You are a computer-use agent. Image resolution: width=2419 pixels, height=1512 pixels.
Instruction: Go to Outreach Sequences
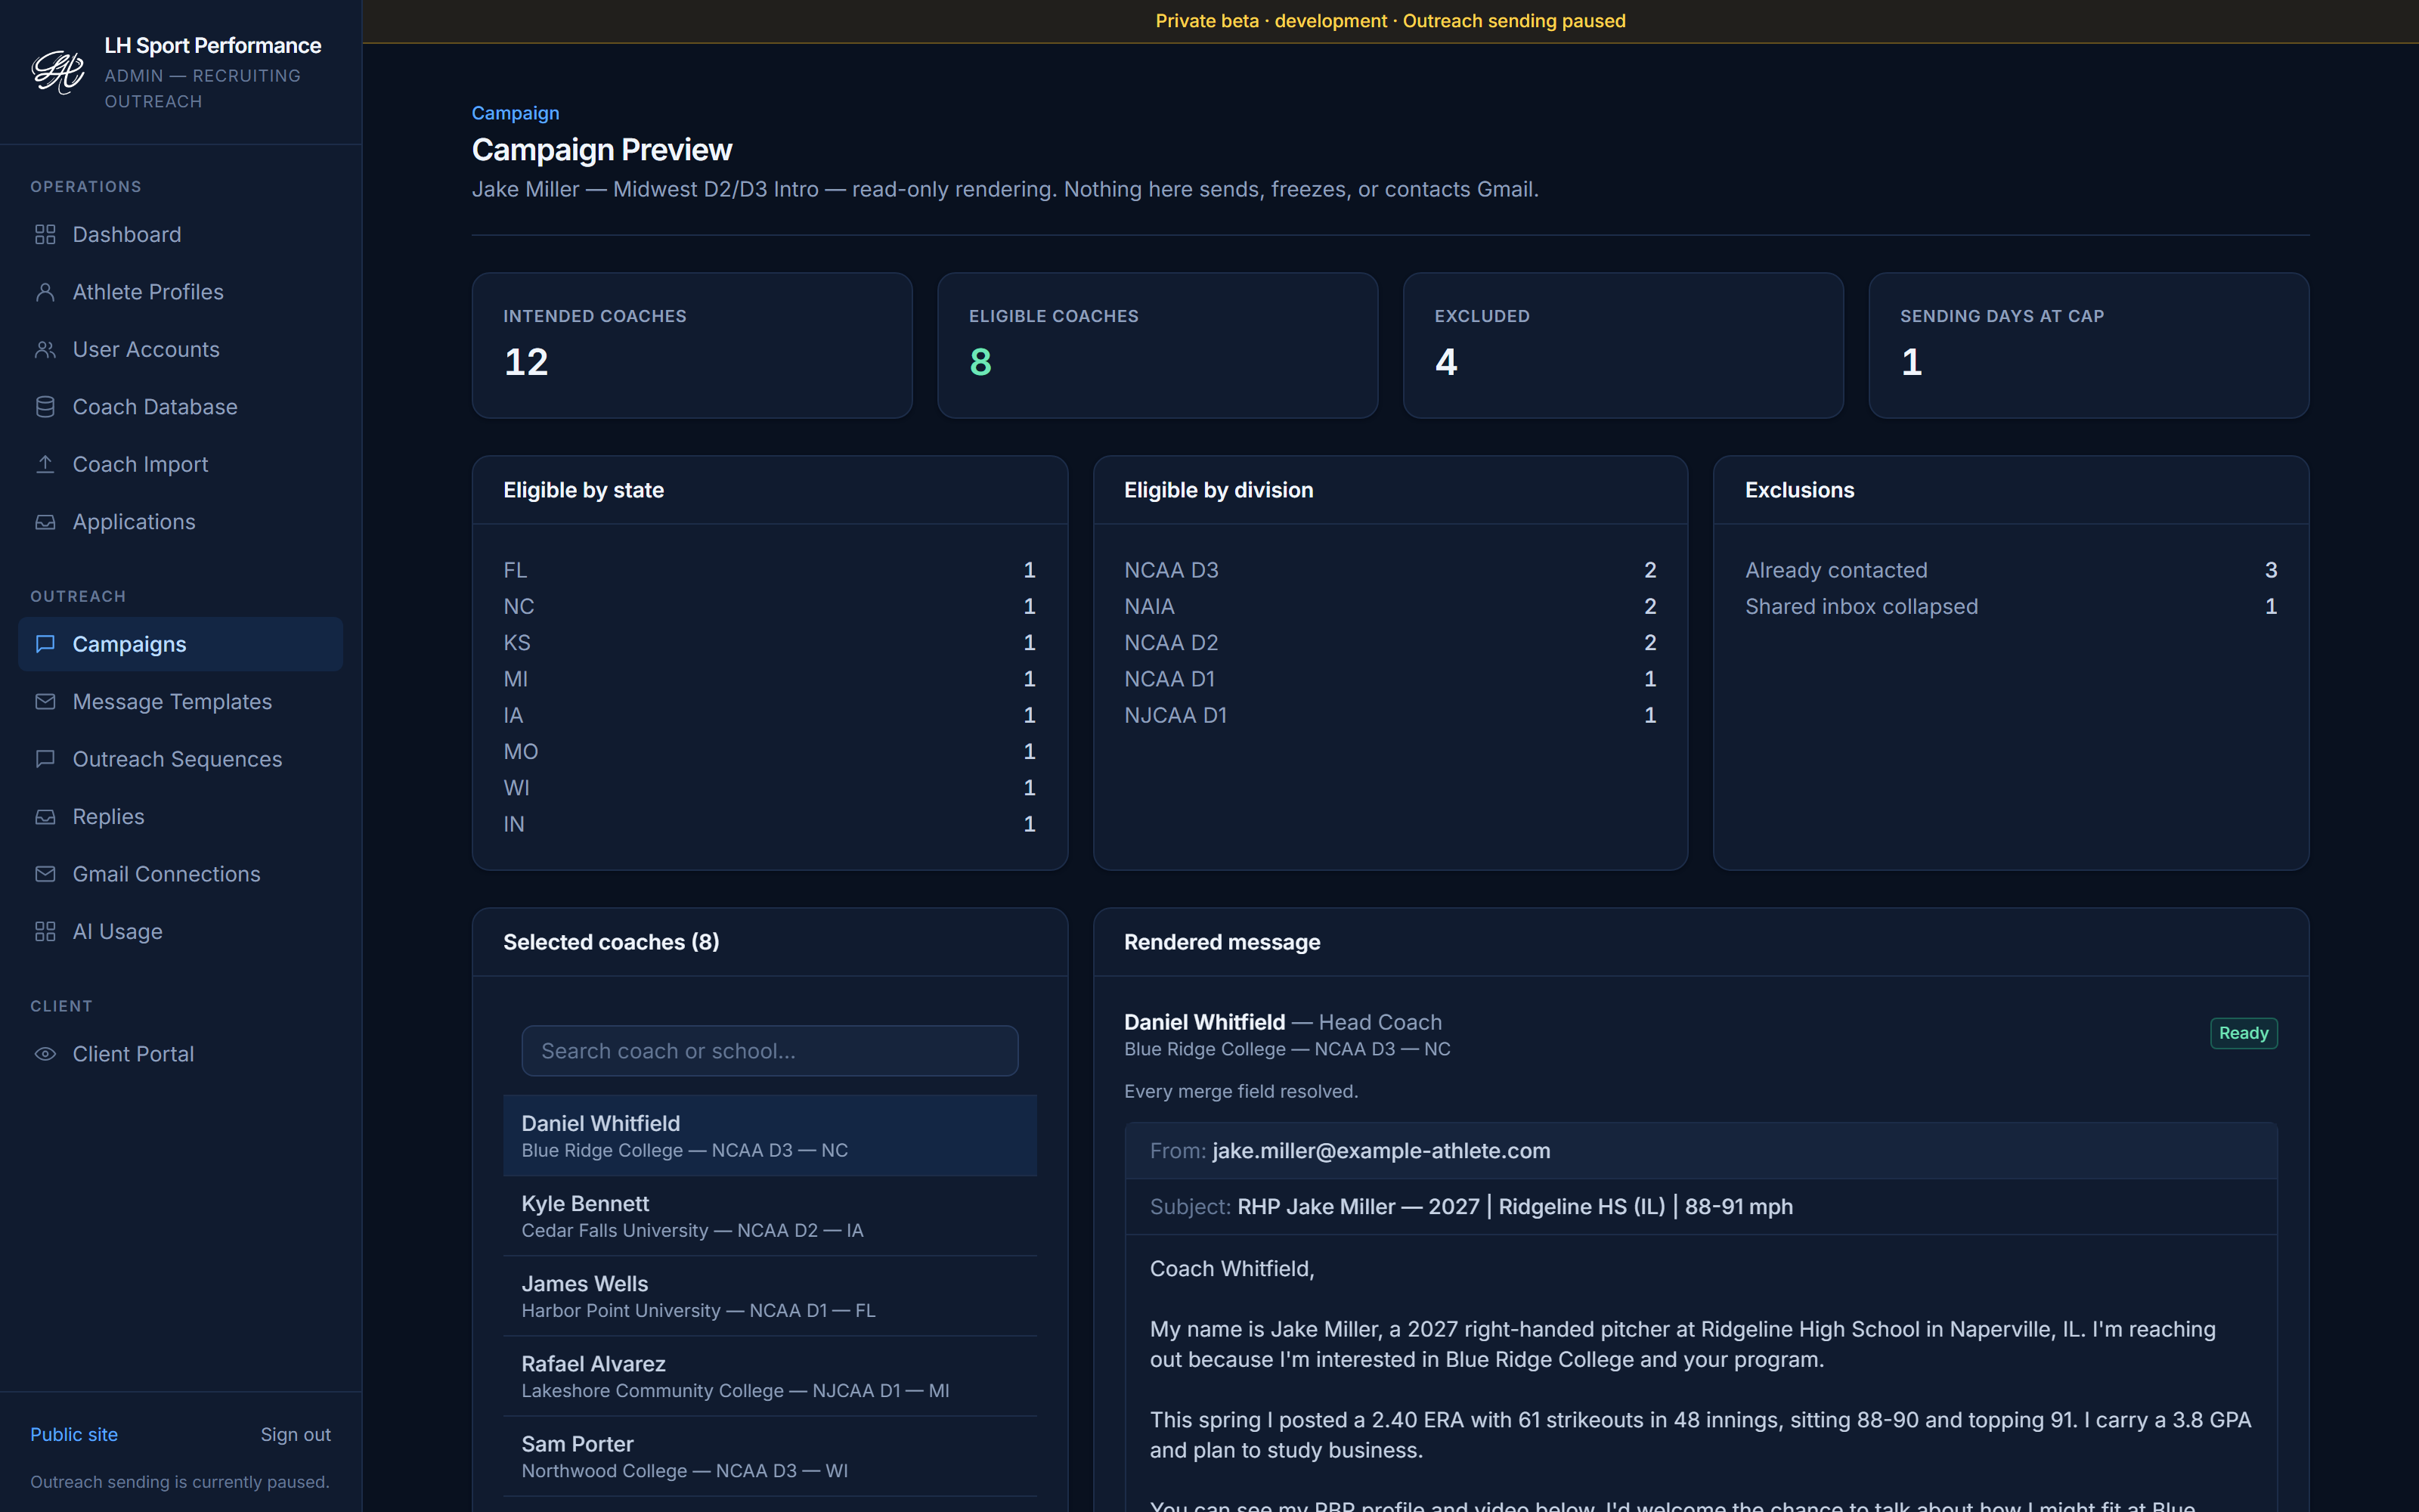click(x=181, y=759)
